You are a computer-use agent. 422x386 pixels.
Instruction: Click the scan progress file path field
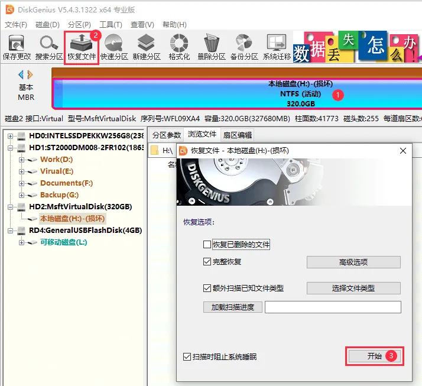pyautogui.click(x=333, y=307)
